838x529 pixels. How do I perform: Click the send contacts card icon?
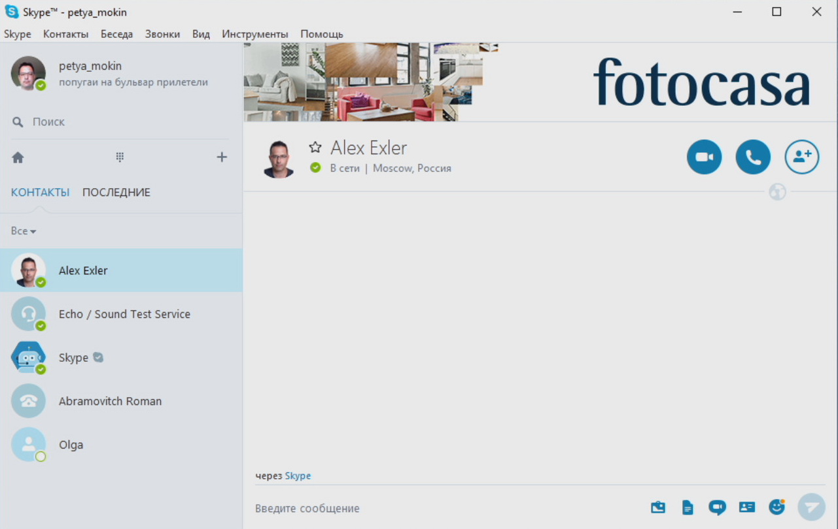click(746, 507)
